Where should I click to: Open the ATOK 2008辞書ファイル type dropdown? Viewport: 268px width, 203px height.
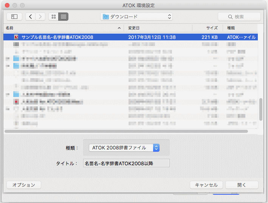pos(124,148)
